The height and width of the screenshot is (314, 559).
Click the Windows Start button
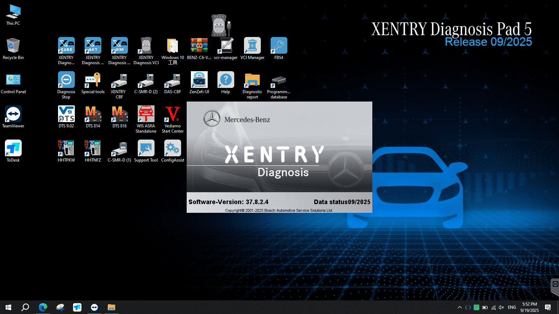pyautogui.click(x=8, y=307)
